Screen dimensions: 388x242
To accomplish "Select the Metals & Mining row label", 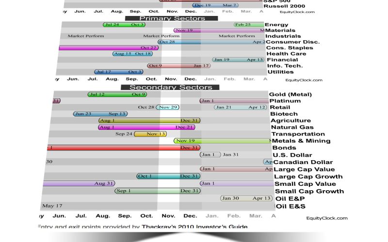I will pos(301,141).
